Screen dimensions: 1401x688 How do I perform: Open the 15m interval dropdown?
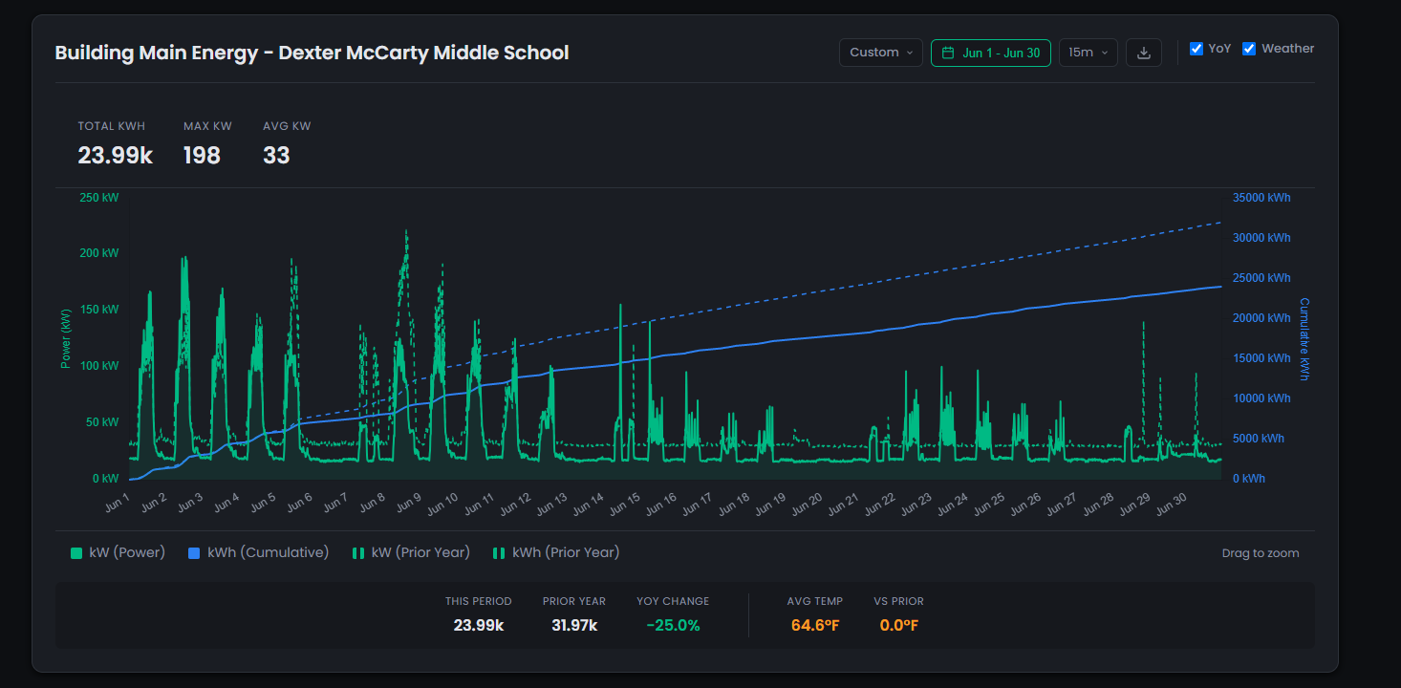point(1088,53)
